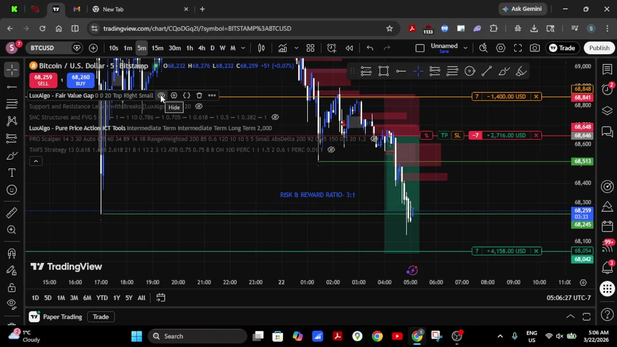Click the red 68,259 SELL button
The image size is (617, 347).
coord(43,80)
